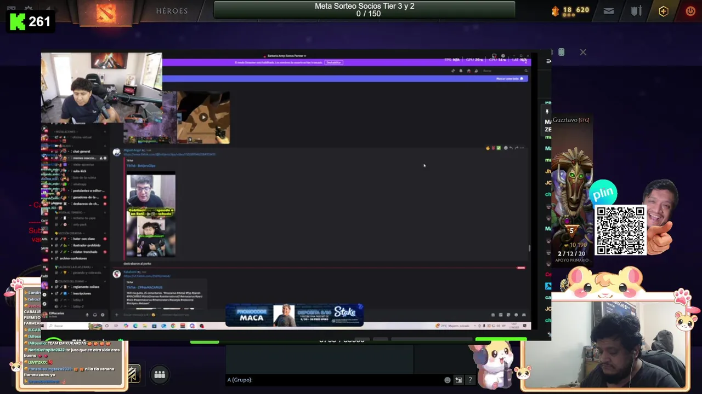Select Guzztavo hero card
Viewport: 702px width, 394px height.
(571, 192)
